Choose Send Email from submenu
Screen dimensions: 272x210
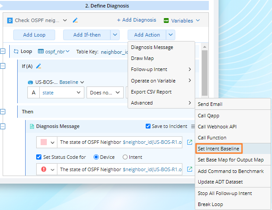point(233,104)
